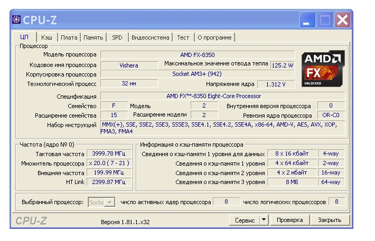Open the Тест tab

[183, 37]
